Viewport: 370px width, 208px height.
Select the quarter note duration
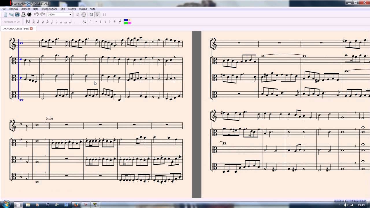point(52,22)
